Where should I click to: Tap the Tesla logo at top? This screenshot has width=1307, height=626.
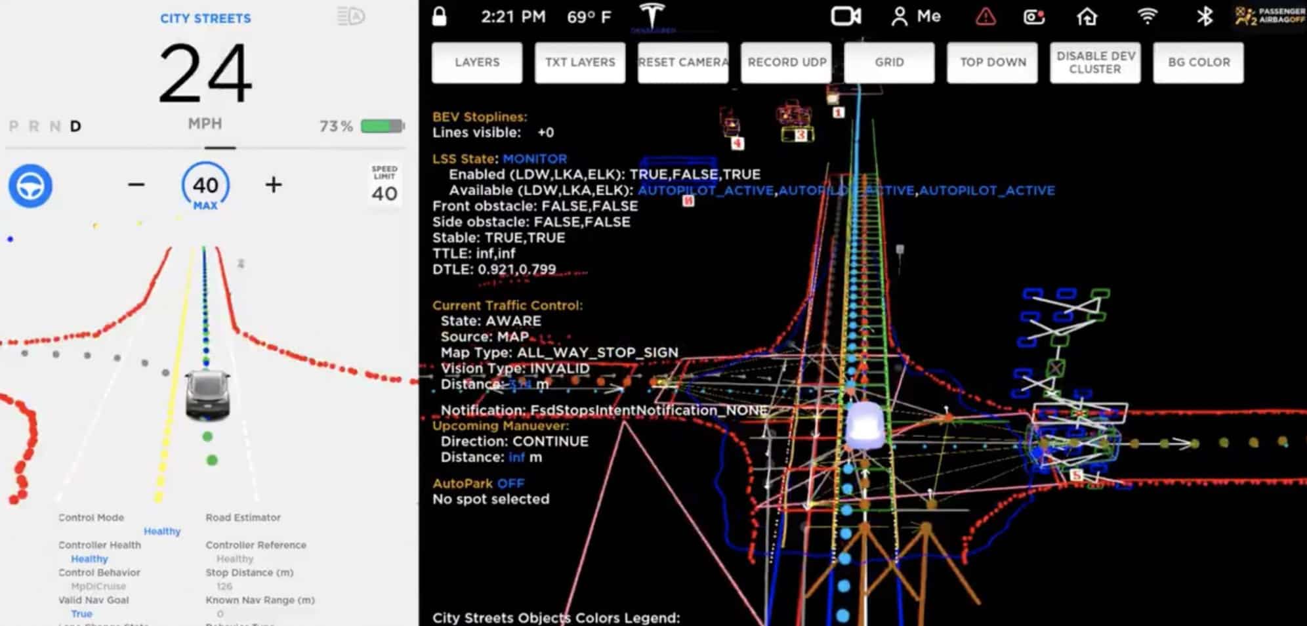tap(652, 16)
